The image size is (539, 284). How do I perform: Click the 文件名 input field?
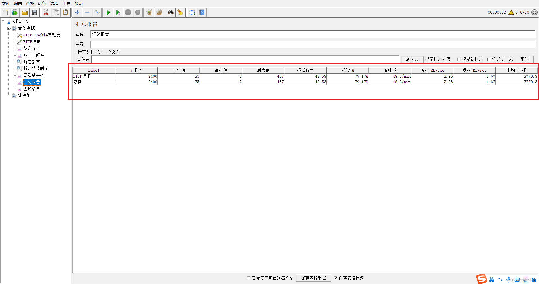point(245,59)
